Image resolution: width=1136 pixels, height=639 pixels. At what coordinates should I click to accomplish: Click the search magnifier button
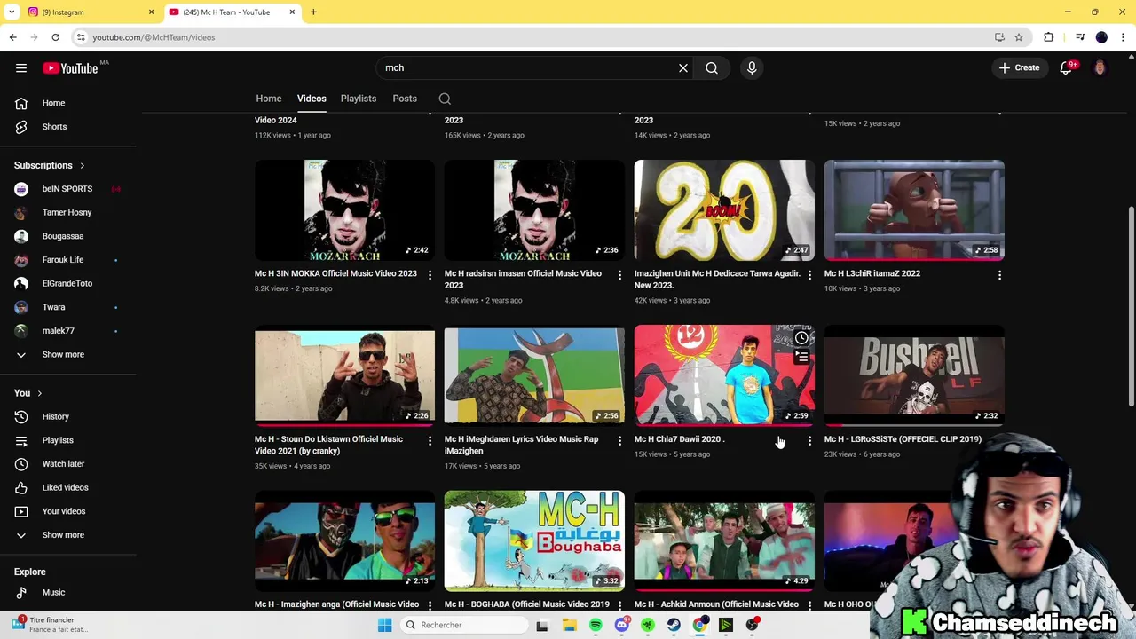click(712, 67)
